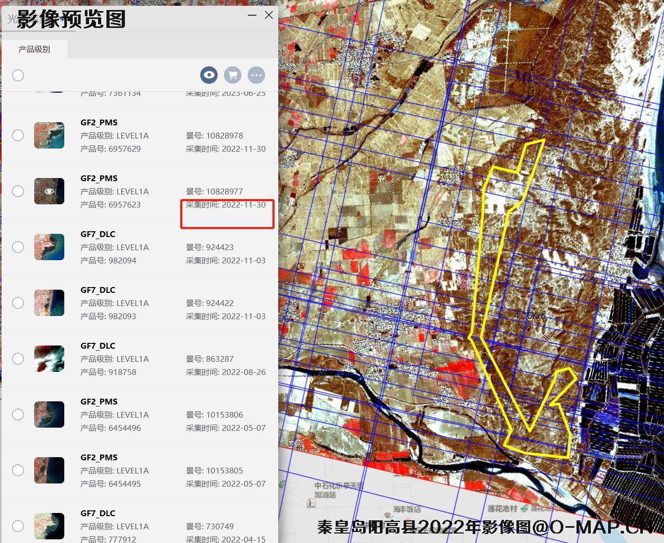Click the 莲花池村 place label on map
Viewport: 664px width, 543px height.
pos(502,508)
